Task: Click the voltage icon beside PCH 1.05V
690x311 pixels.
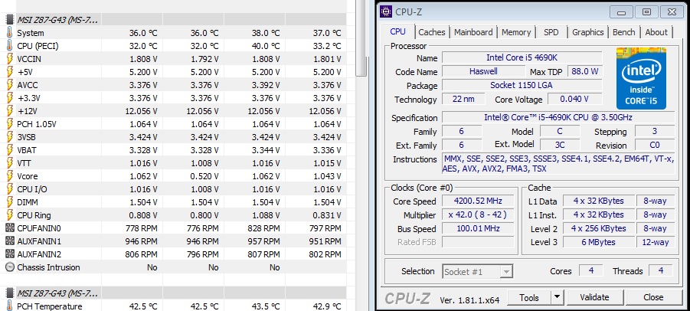Action: pos(10,124)
